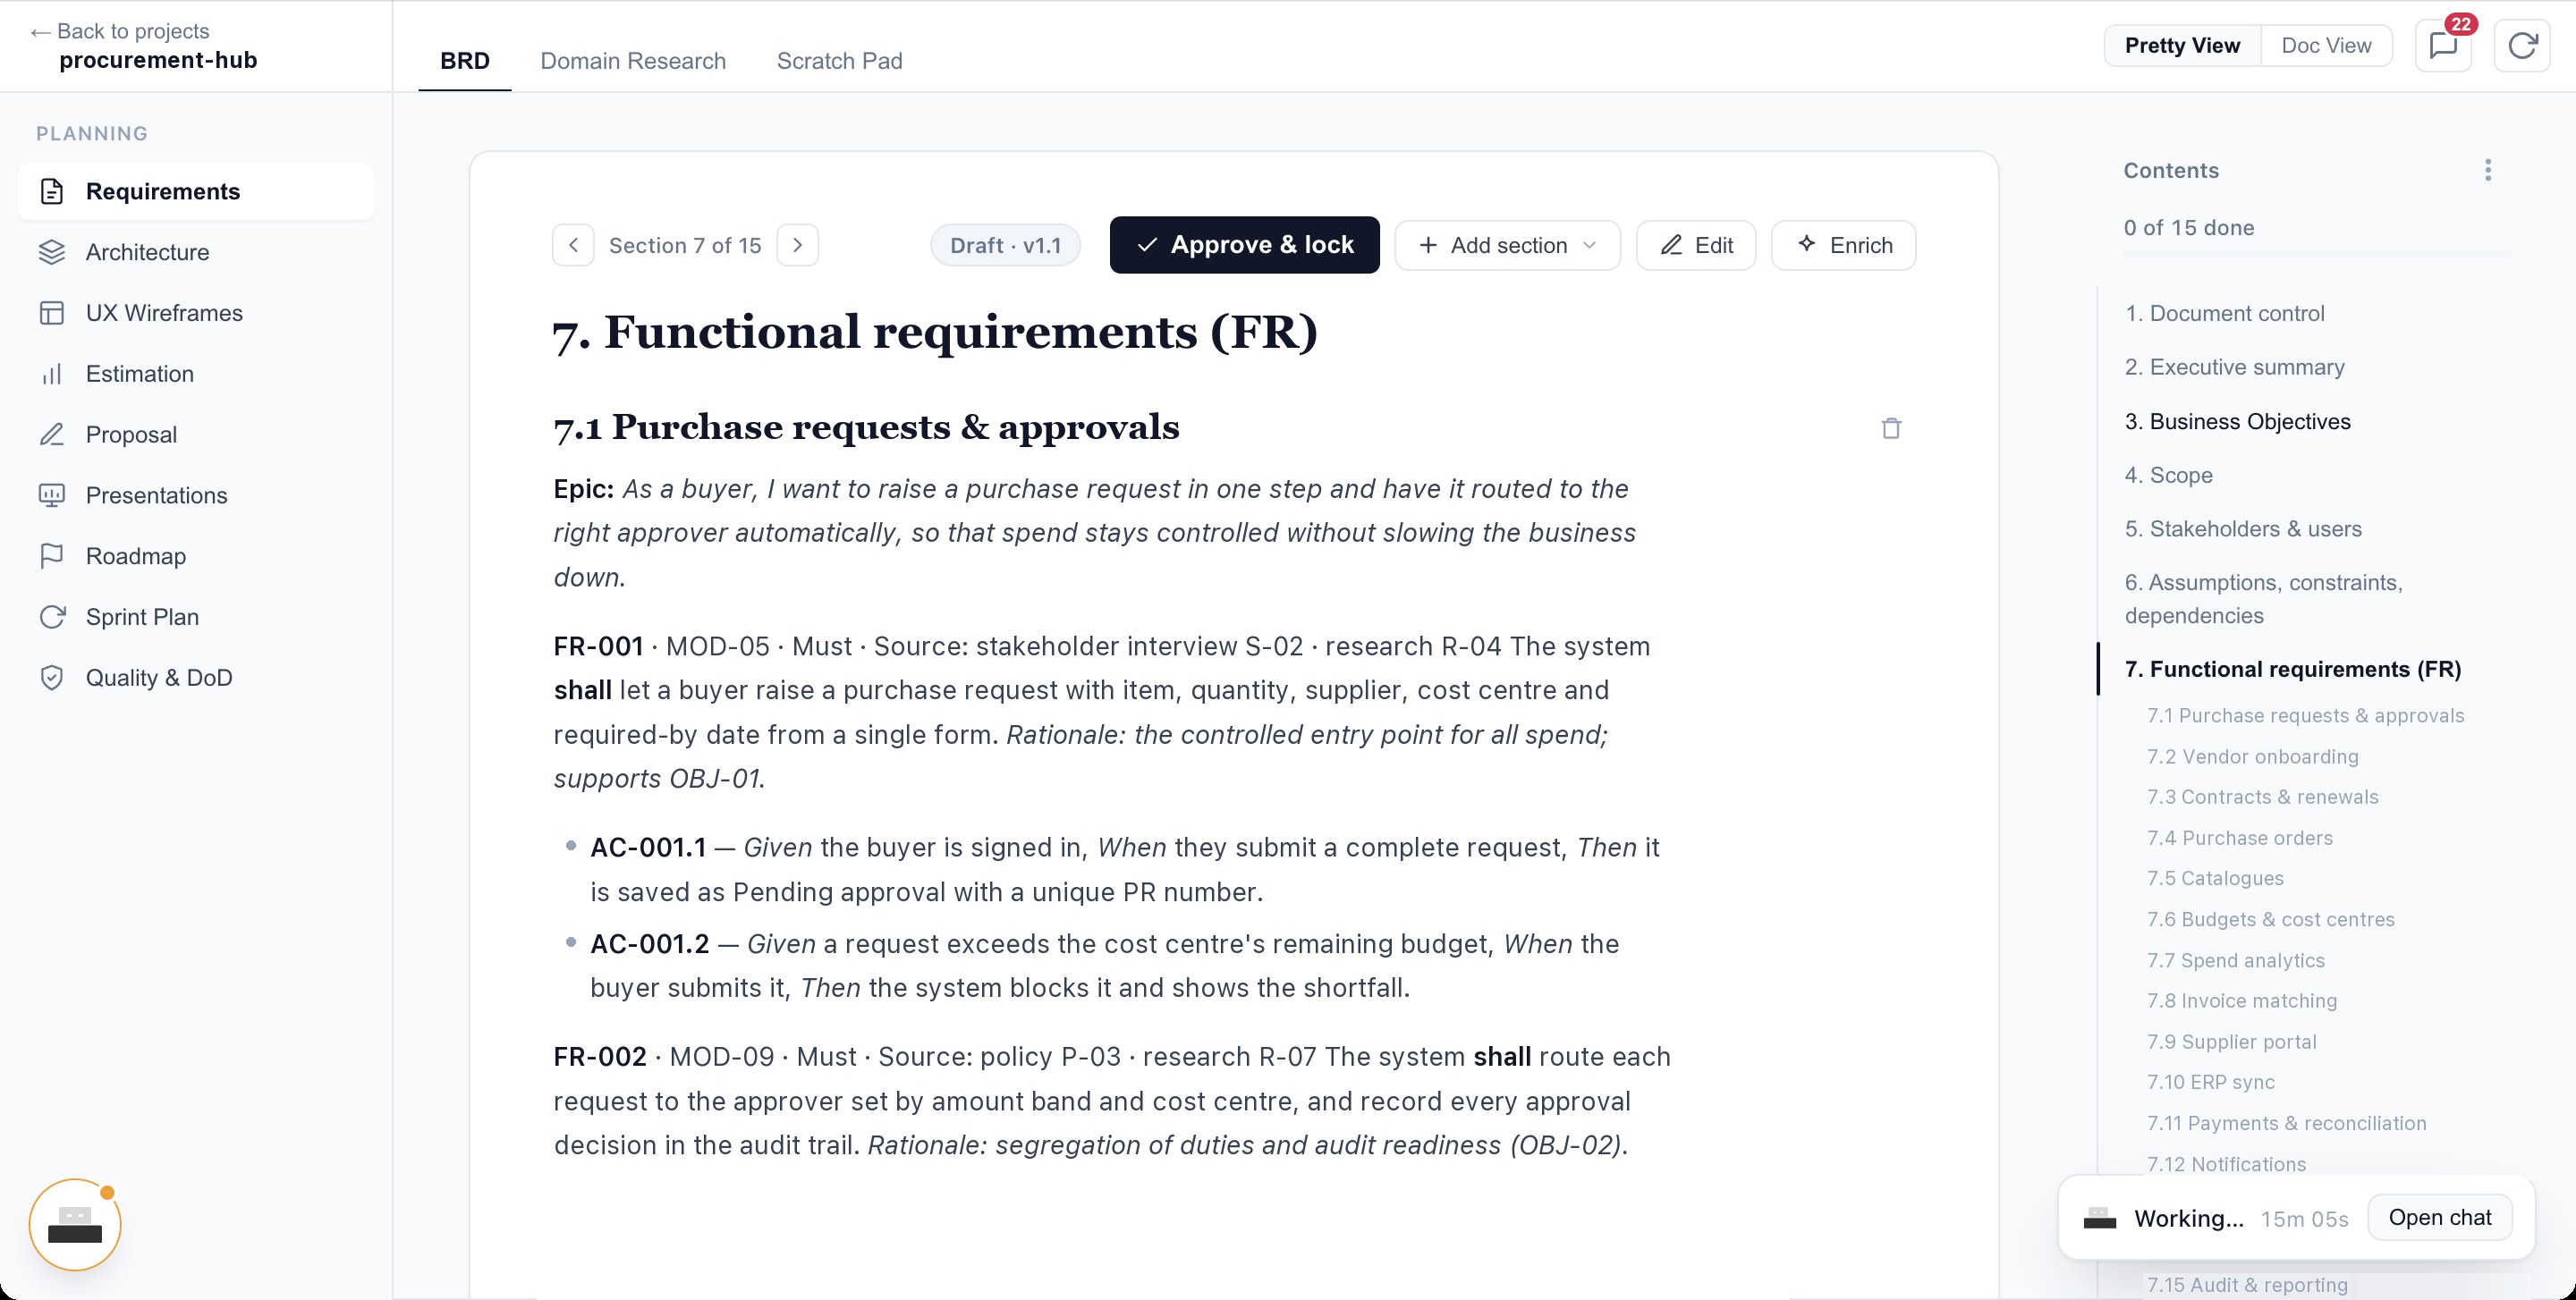2576x1300 pixels.
Task: Select the Domain Research tab
Action: click(x=633, y=61)
